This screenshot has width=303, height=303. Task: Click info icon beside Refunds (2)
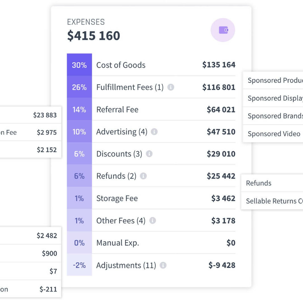143,176
